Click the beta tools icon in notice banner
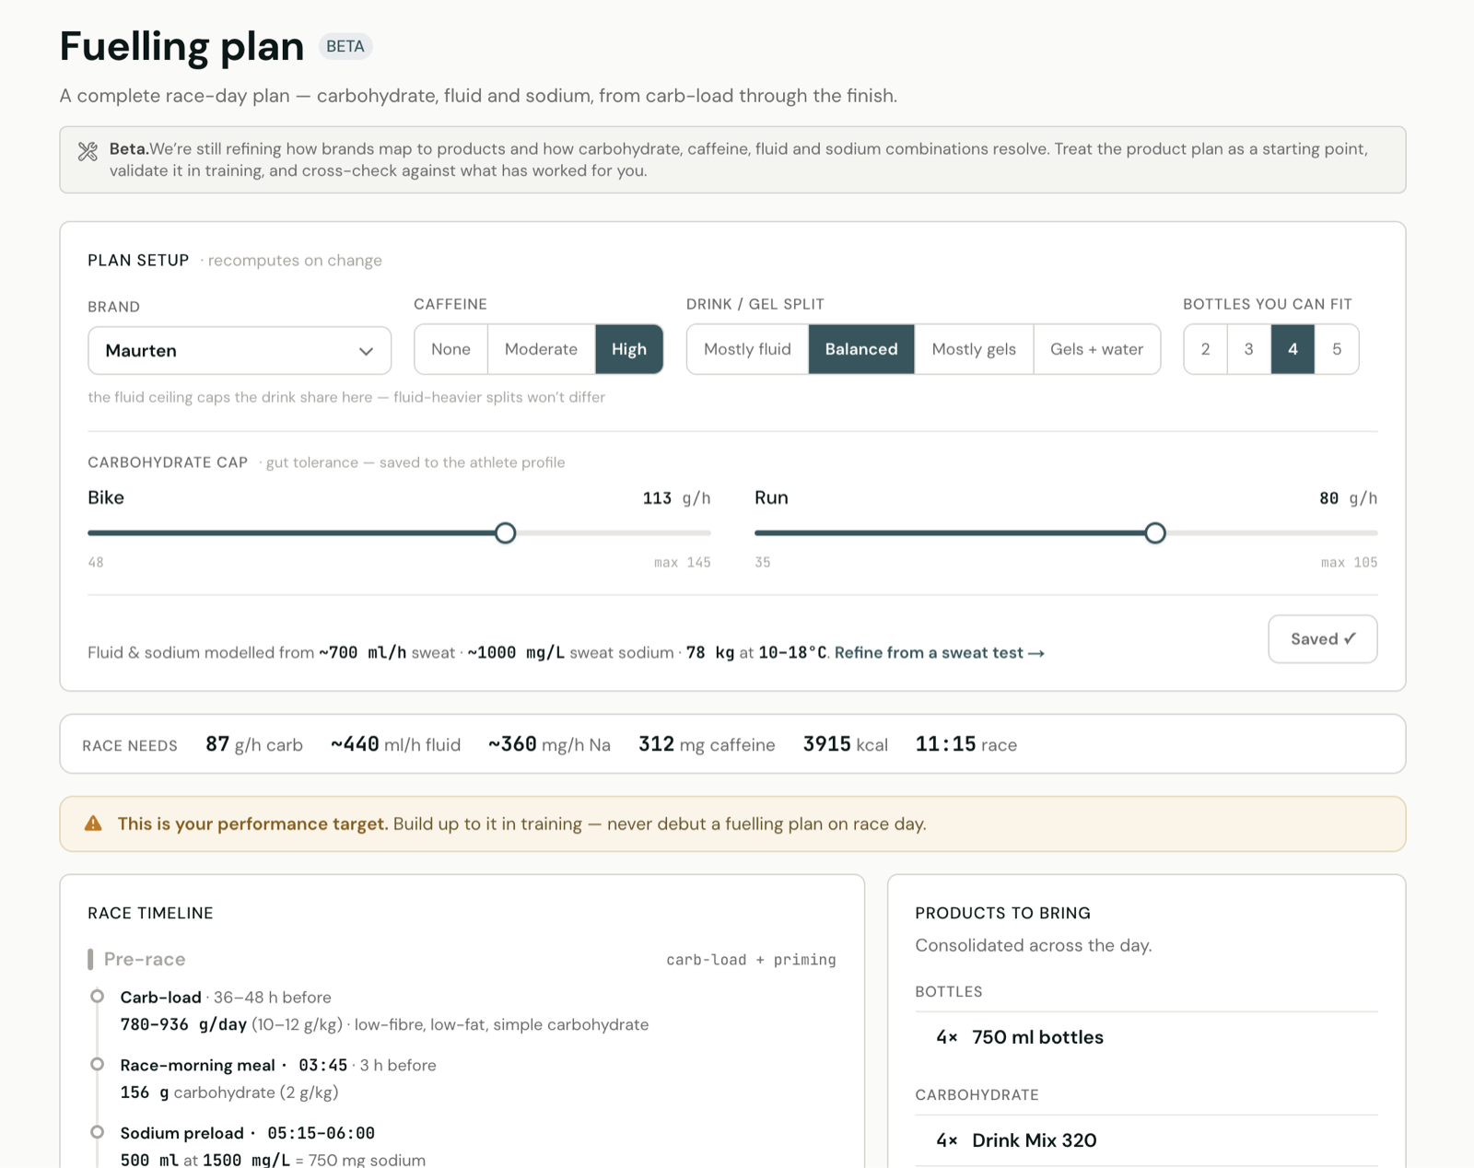The image size is (1474, 1168). point(88,152)
